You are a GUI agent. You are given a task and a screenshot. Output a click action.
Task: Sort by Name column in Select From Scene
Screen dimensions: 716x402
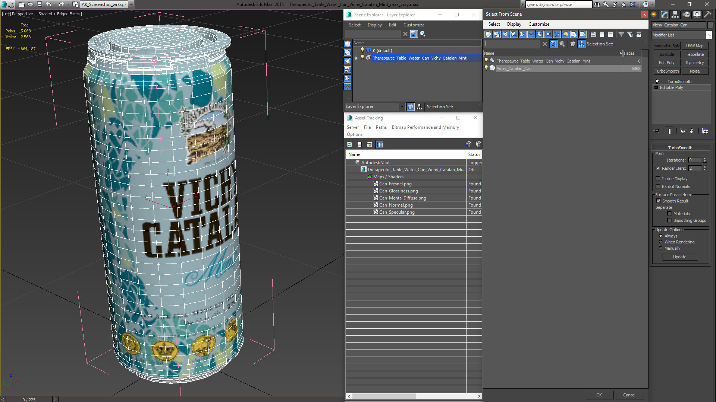[553, 53]
